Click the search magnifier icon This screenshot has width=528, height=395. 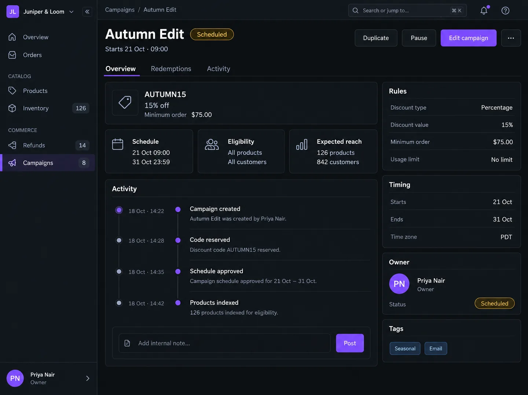coord(355,11)
